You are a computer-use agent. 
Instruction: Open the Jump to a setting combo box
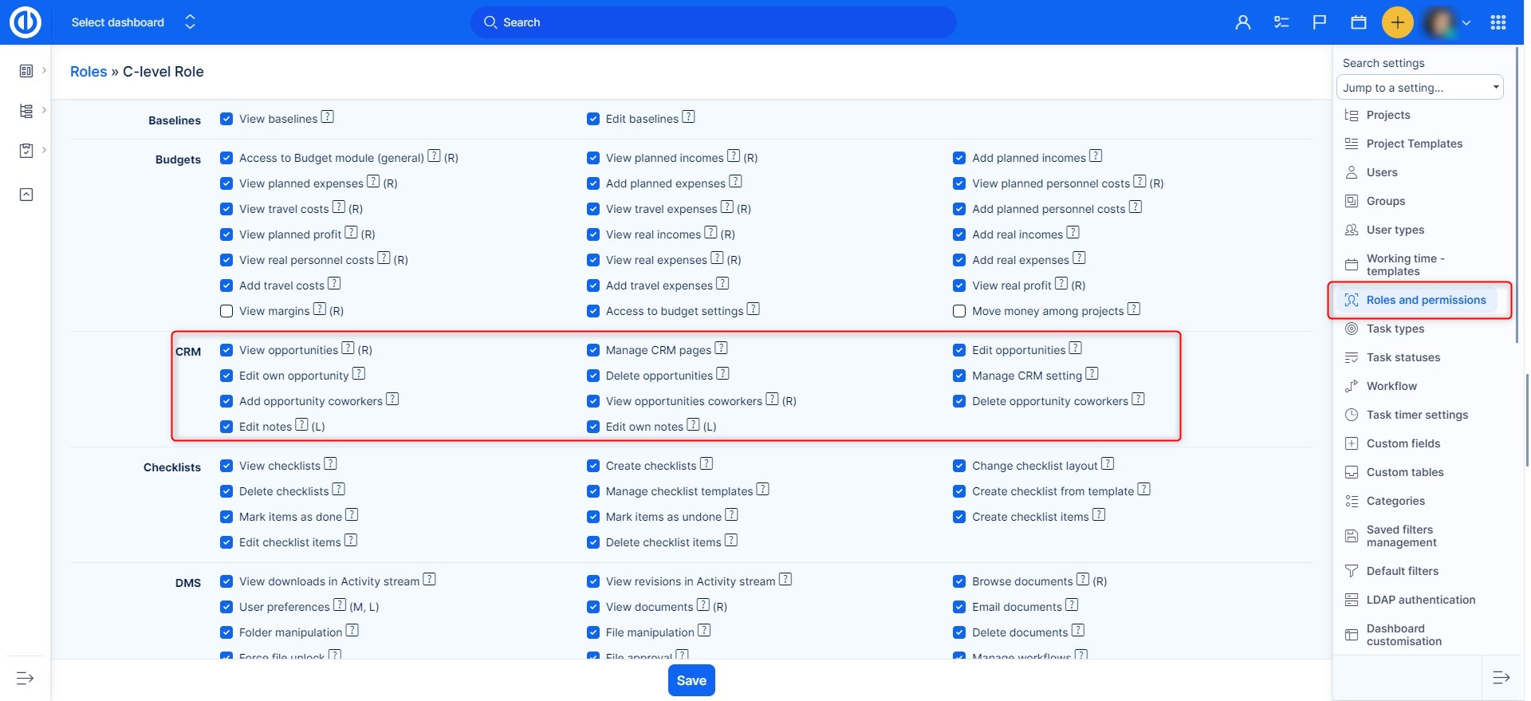1419,88
